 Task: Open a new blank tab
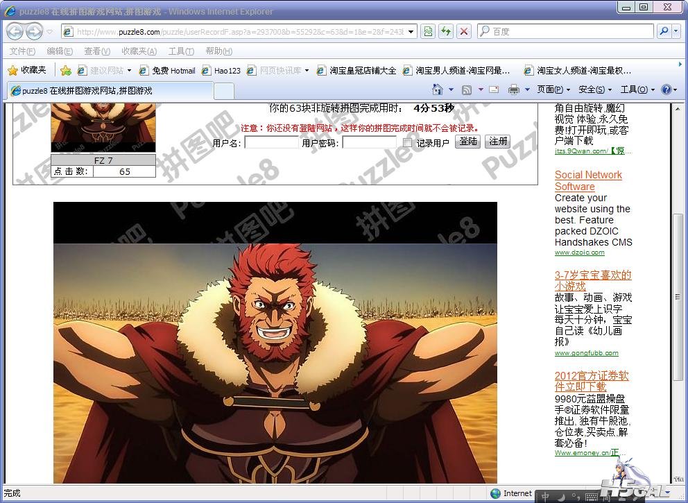224,92
